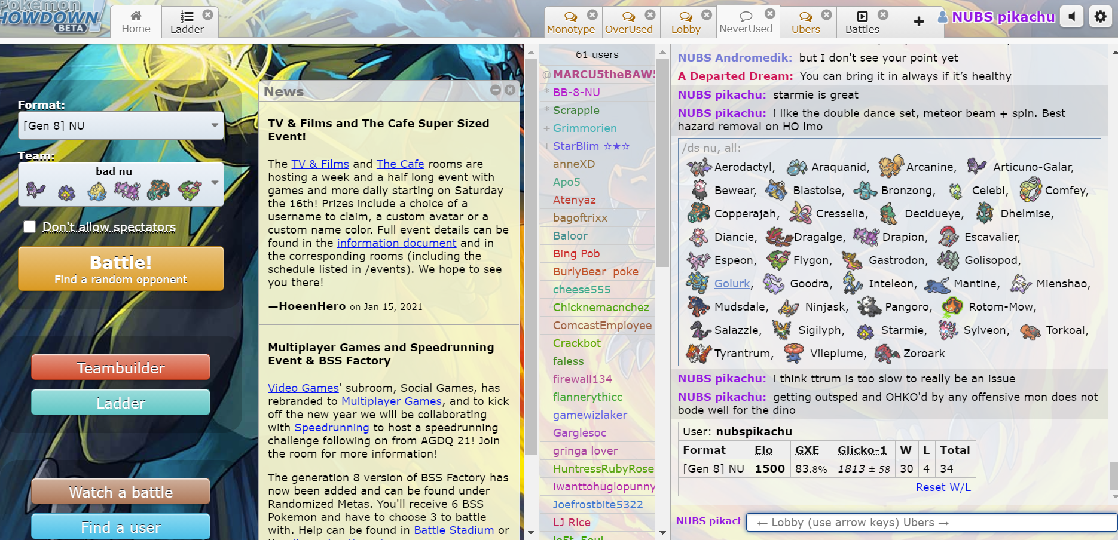Mute sound with the speaker icon
The width and height of the screenshot is (1118, 540).
pos(1072,17)
